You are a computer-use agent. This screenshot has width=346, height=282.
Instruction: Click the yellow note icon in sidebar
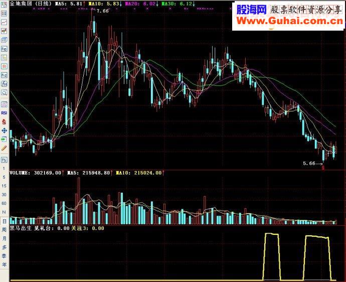pos(4,58)
